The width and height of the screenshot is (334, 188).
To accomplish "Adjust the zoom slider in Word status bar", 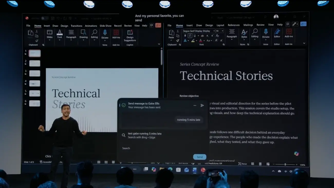I will click(285, 164).
